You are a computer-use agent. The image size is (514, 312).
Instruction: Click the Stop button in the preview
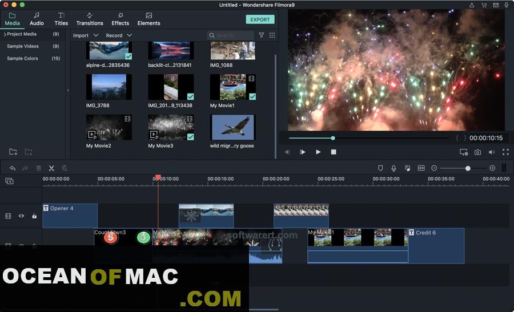coord(334,152)
